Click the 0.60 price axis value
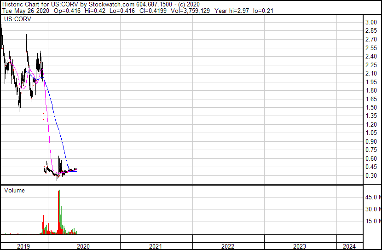Image resolution: width=382 pixels, height=250 pixels. coord(371,158)
